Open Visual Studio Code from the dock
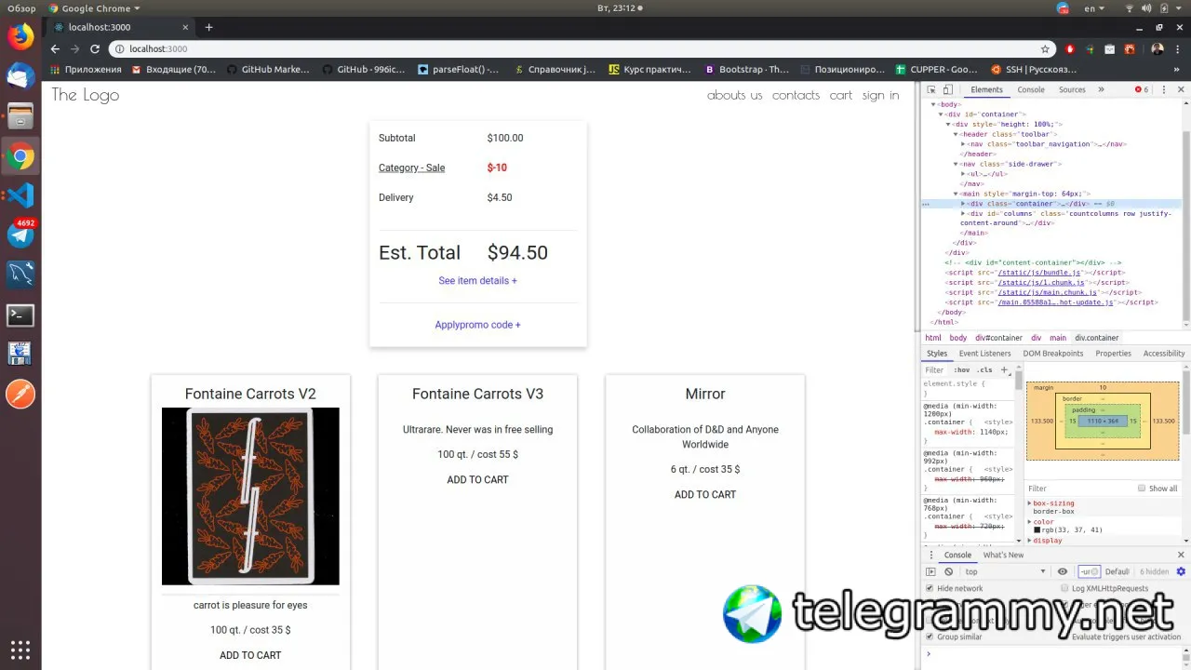 (x=20, y=195)
